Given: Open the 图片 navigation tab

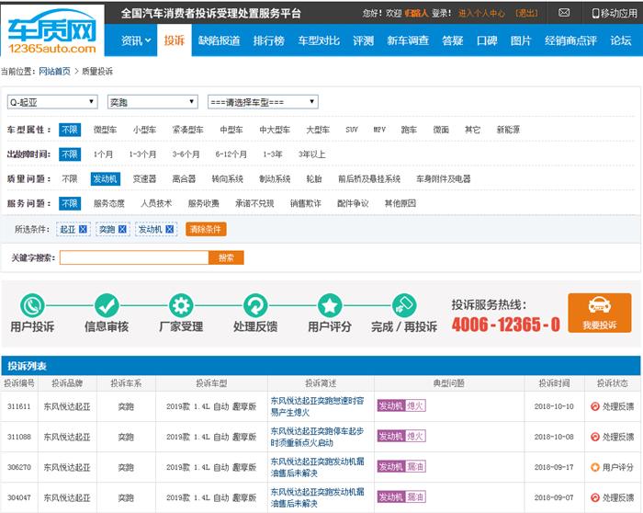Looking at the screenshot, I should pyautogui.click(x=521, y=40).
